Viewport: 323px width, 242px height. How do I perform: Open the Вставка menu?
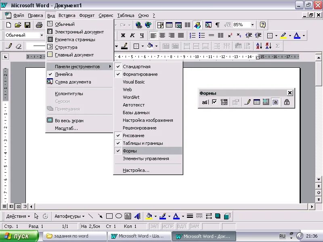[67, 15]
